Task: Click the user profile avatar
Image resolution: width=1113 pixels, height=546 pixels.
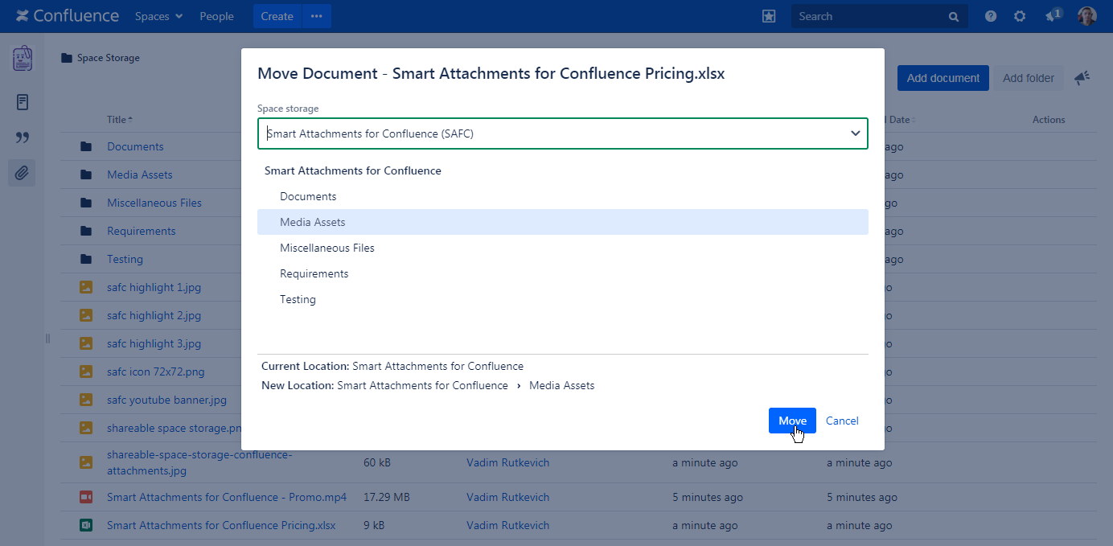Action: pos(1086,16)
